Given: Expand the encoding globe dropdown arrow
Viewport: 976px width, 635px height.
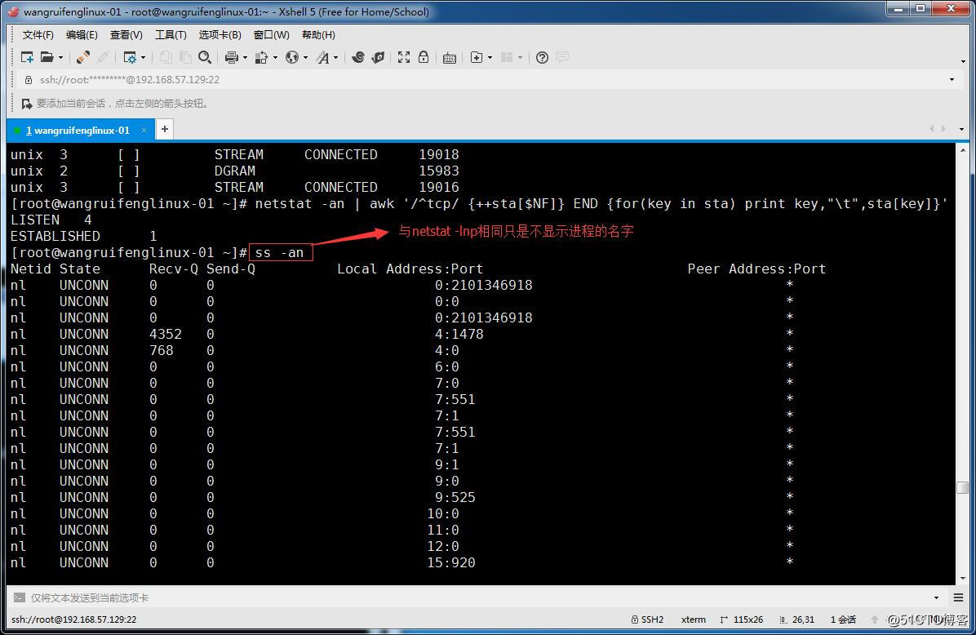Looking at the screenshot, I should click(x=306, y=58).
